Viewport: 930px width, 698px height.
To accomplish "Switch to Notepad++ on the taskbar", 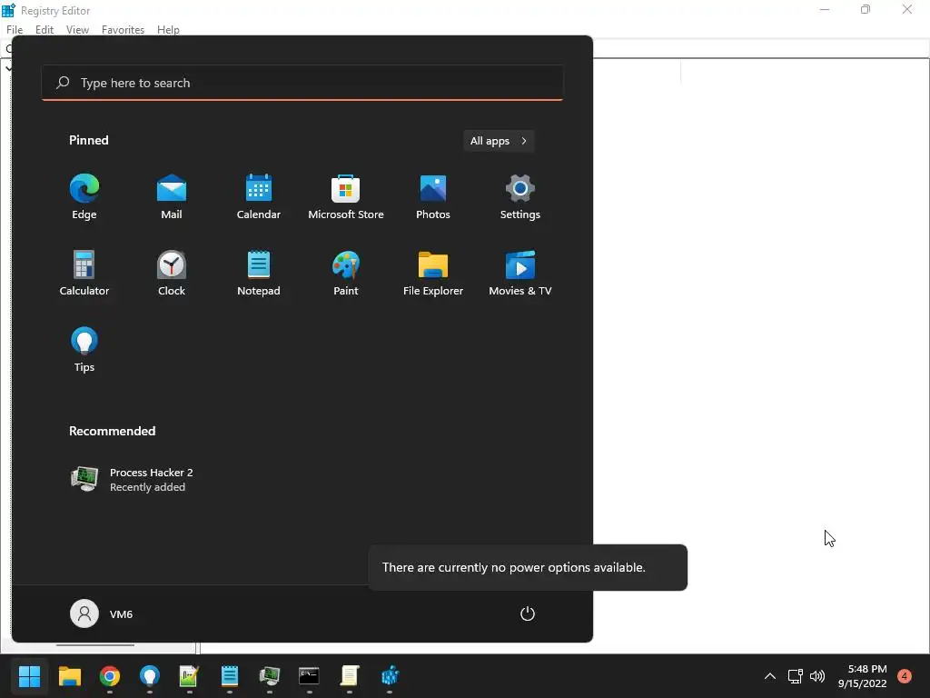I will pyautogui.click(x=189, y=676).
